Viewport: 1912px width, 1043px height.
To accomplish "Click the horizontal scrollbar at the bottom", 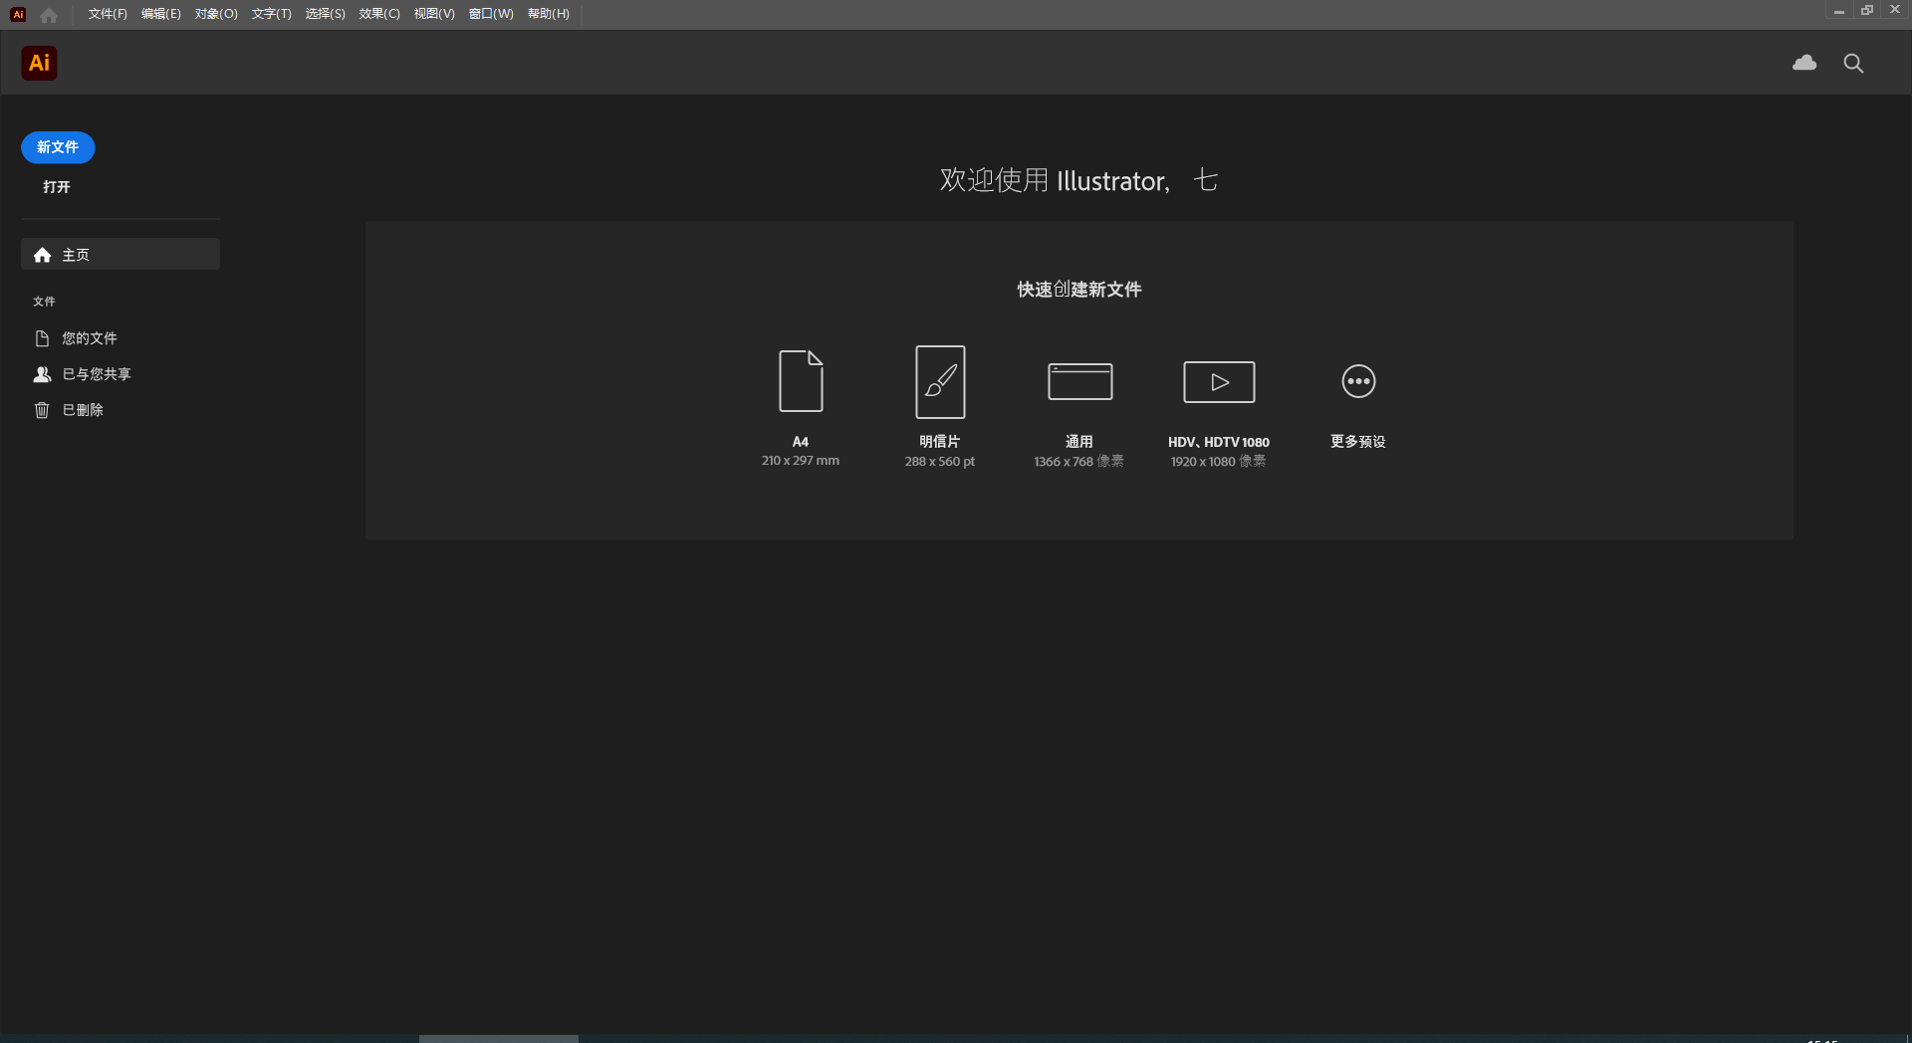I will pos(498,1039).
